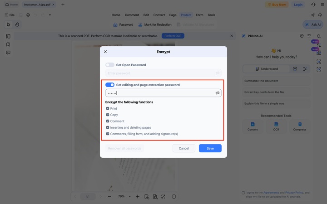
Task: Click the Ask AI button
Action: click(313, 24)
